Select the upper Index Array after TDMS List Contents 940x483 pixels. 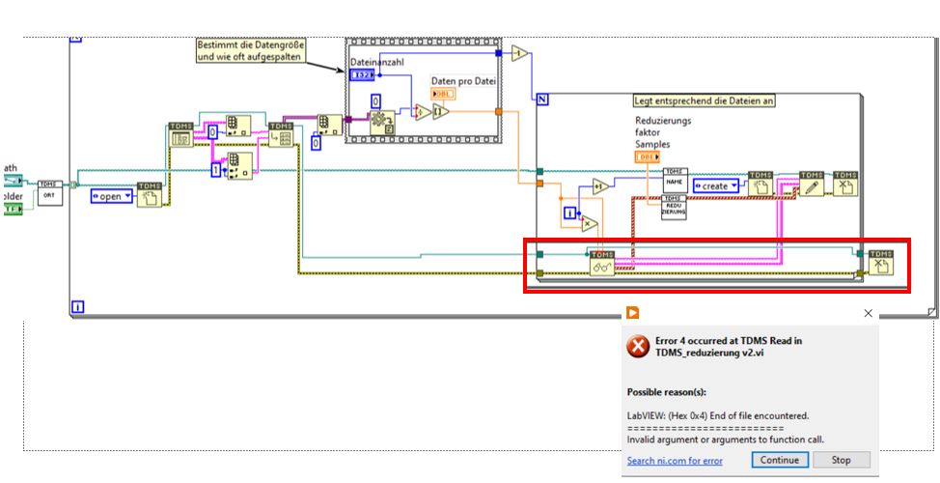(238, 126)
